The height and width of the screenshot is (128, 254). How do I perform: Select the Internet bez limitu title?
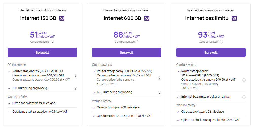(207, 18)
